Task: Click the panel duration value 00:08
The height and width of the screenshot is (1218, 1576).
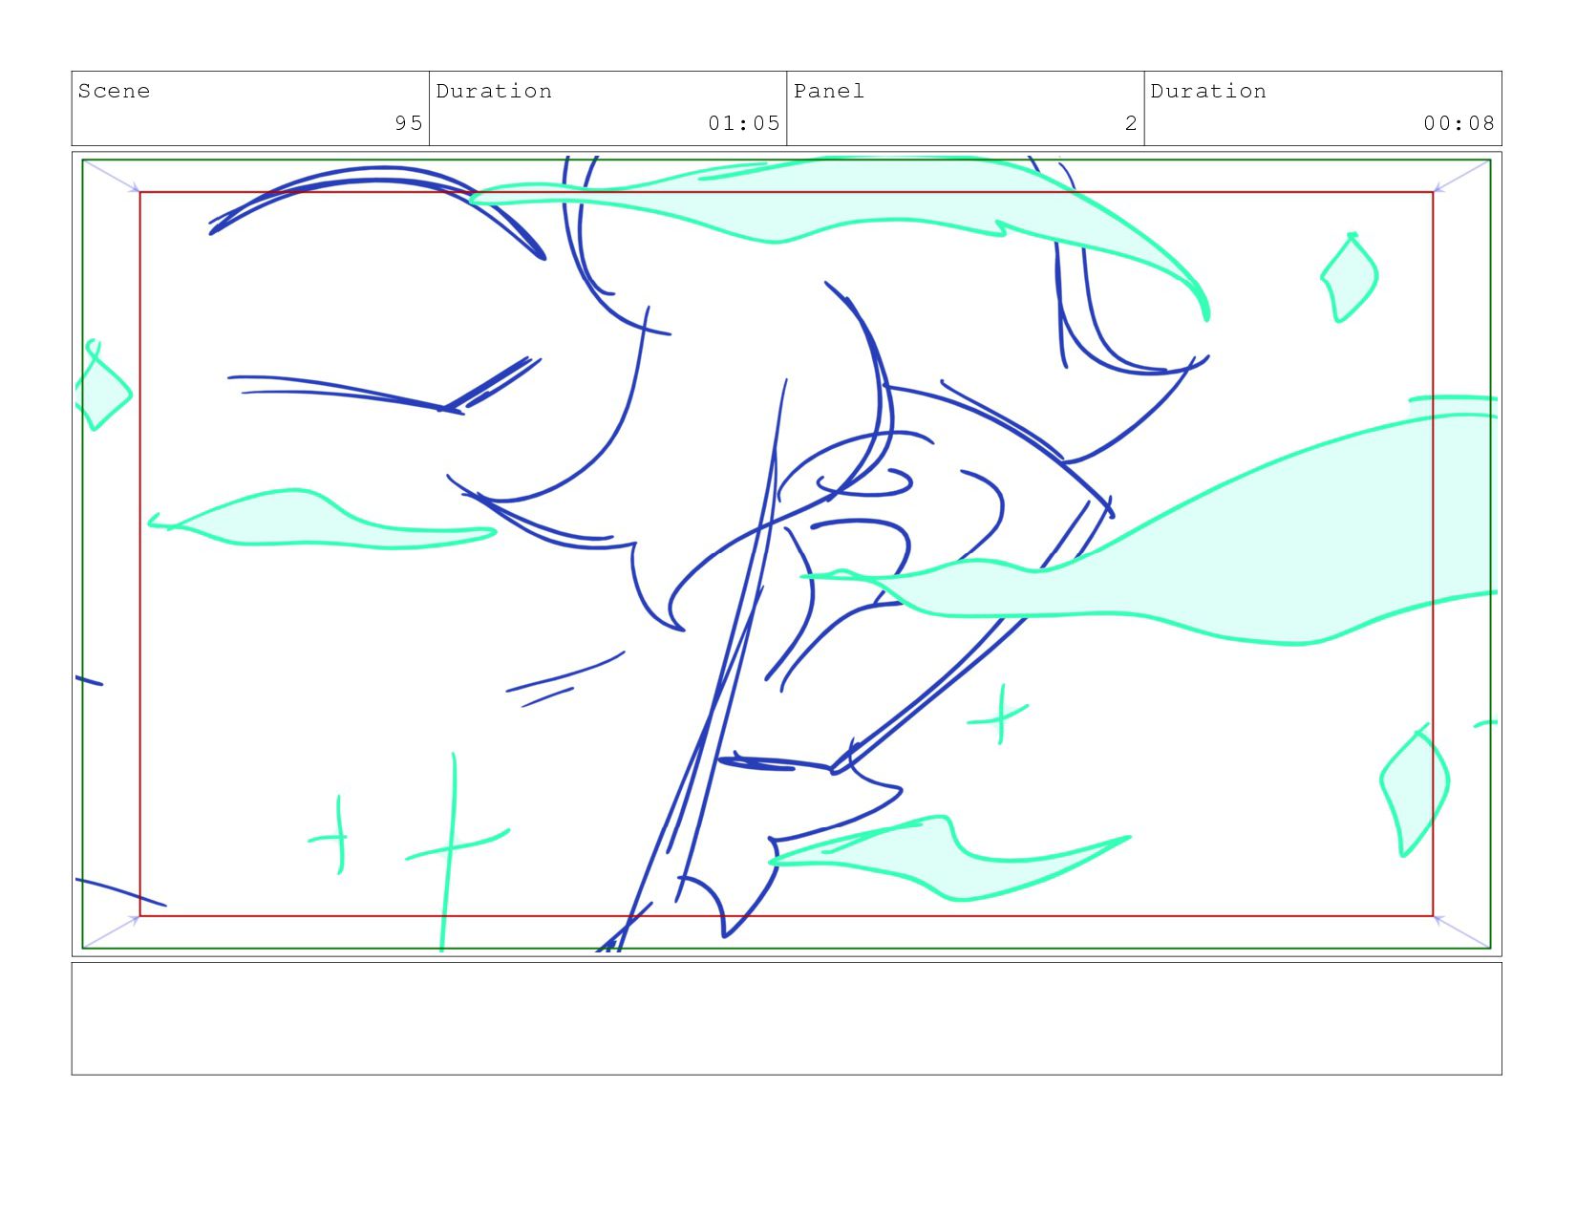Action: pos(1459,123)
